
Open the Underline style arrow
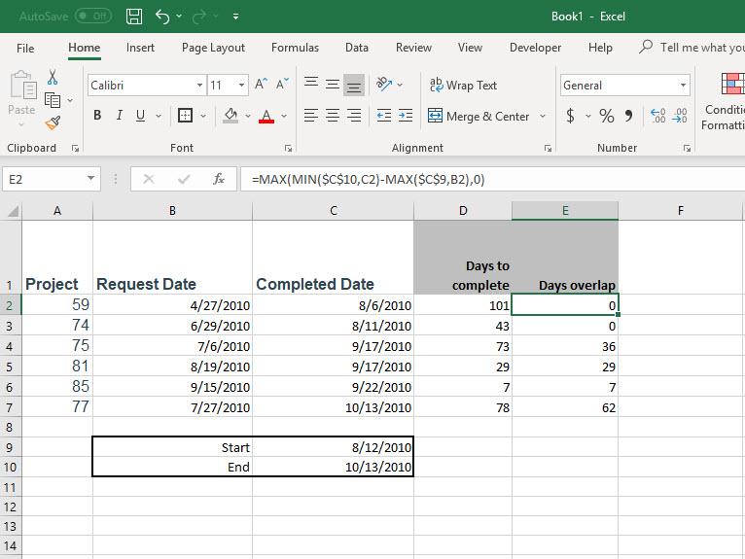(x=159, y=116)
